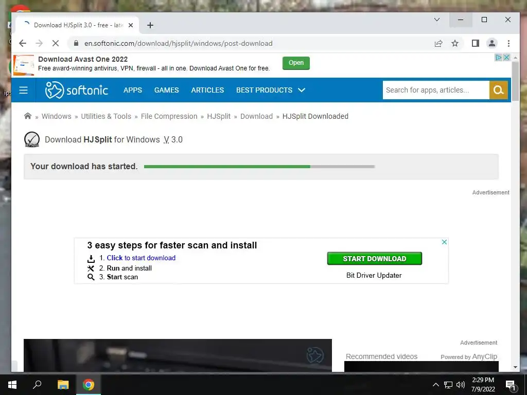This screenshot has width=527, height=395.
Task: Open the APPS menu
Action: tap(133, 90)
